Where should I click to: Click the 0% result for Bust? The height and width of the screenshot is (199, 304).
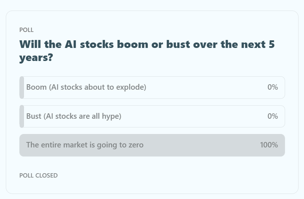pos(272,117)
